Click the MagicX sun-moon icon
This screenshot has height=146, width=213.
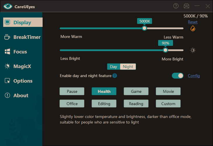coord(7,66)
